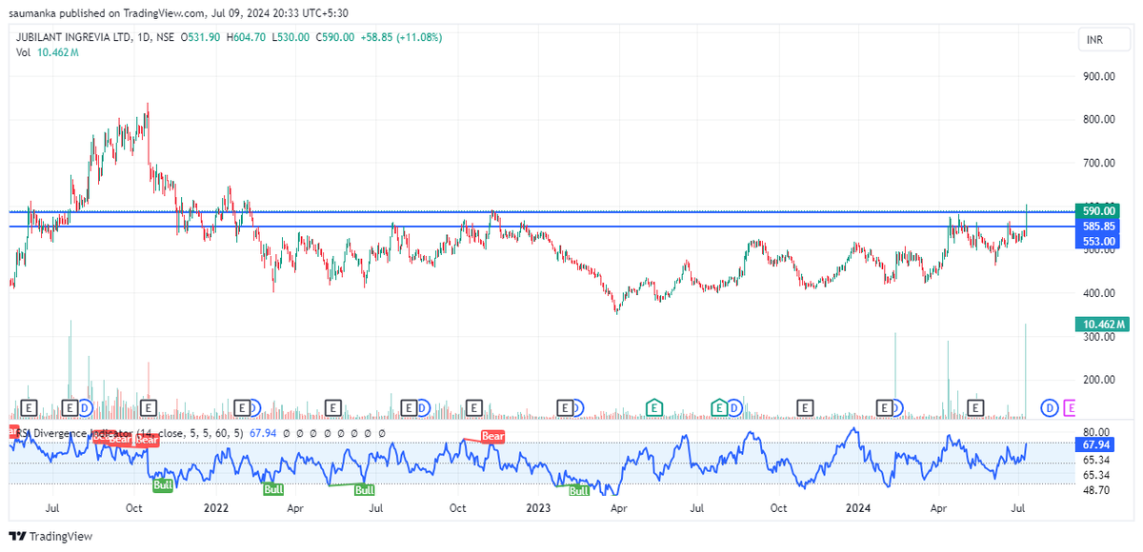Screen dimensions: 1143x552
Task: Select the green Bull label before Jul 2022
Action: point(364,489)
